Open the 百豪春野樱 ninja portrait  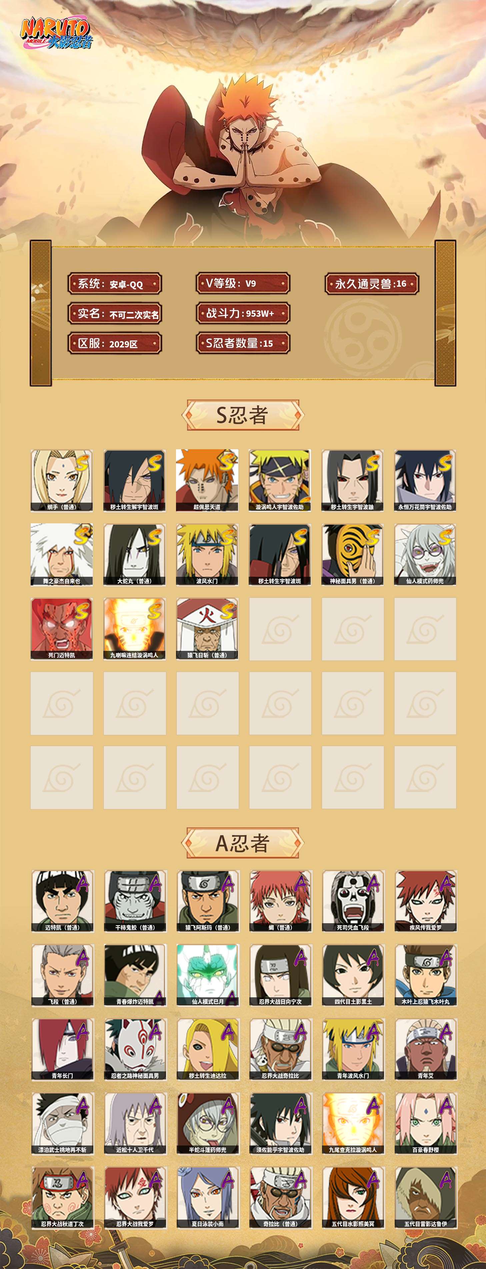point(425,1123)
